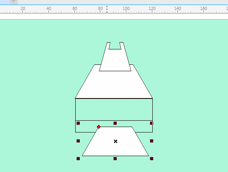Click the 140 mark on the horizontal ruler
The height and width of the screenshot is (172, 228).
pyautogui.click(x=177, y=9)
